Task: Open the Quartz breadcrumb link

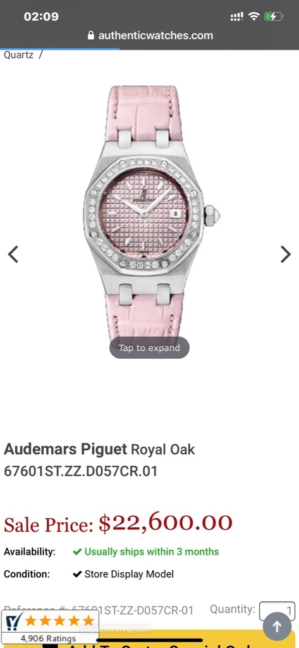Action: click(18, 54)
